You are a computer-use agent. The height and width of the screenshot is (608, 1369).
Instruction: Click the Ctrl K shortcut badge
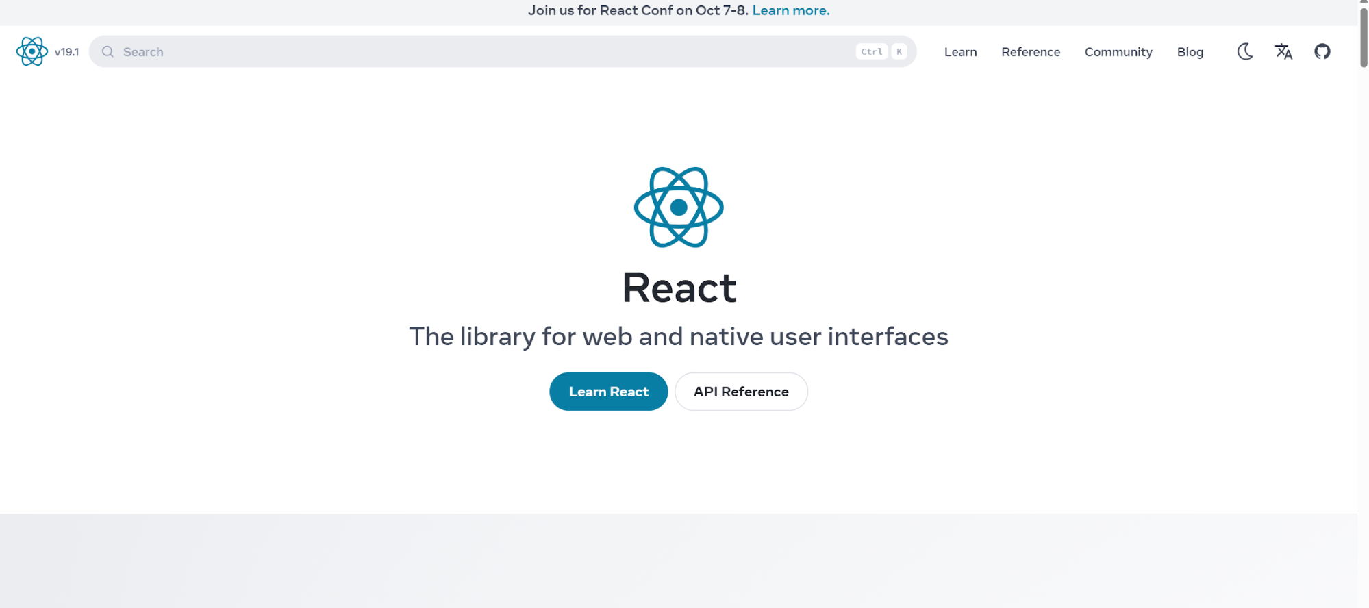(881, 51)
